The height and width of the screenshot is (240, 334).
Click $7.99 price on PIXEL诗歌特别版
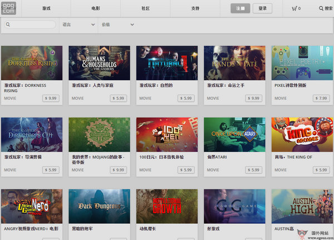pos(321,98)
